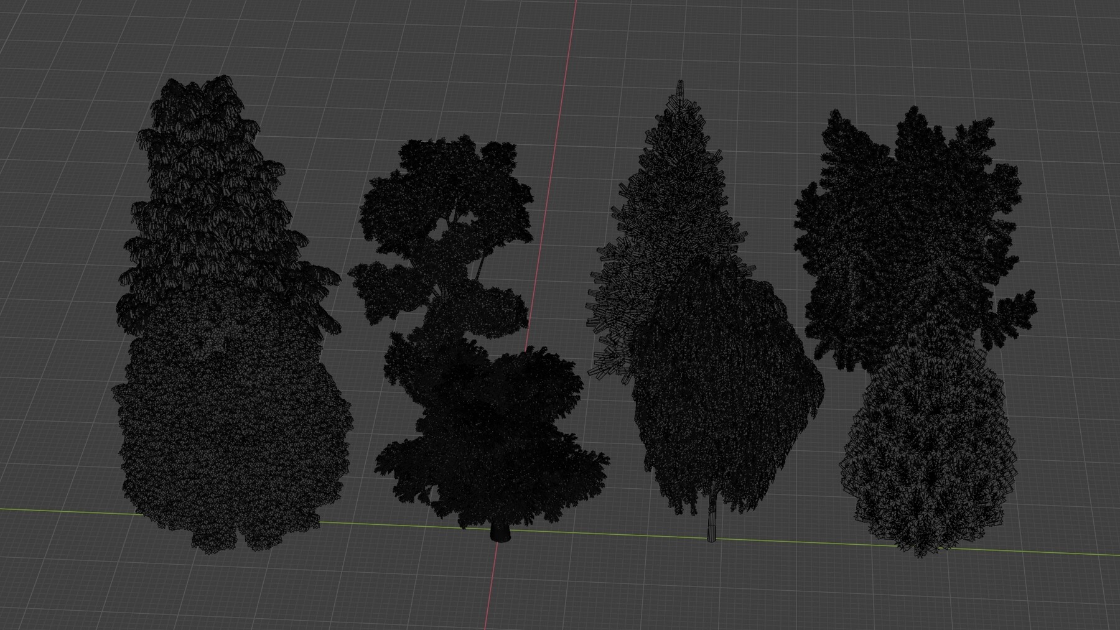Click the topmost tip of the spruce tree
Screen dimensions: 1120x630
click(680, 82)
